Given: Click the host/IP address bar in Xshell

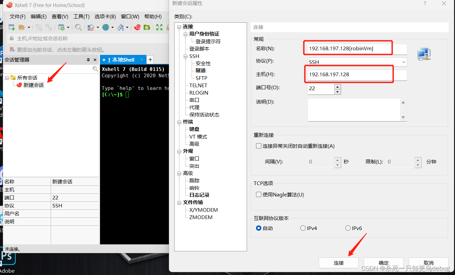Looking at the screenshot, I should coord(87,39).
